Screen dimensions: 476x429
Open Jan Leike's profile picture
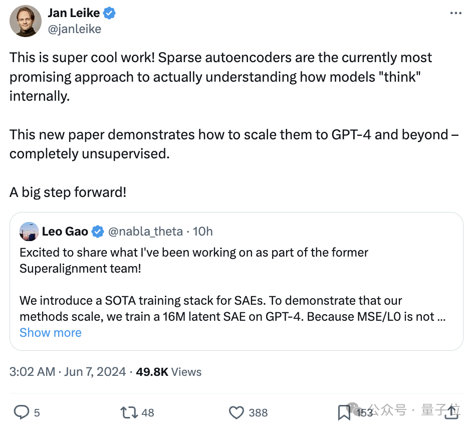[26, 21]
